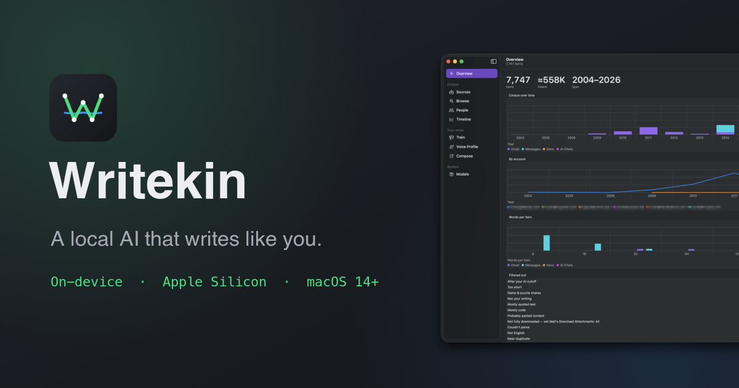Click the 7,747 items stat
The image size is (739, 388).
tap(518, 81)
